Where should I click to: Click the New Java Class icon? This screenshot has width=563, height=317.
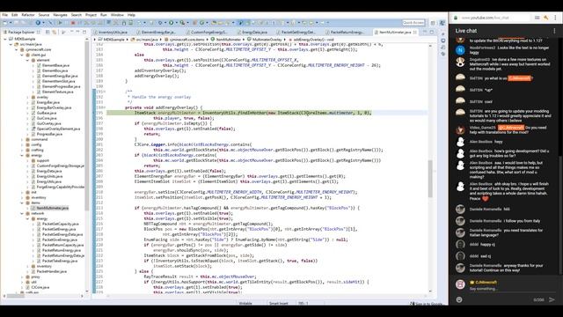(x=202, y=23)
